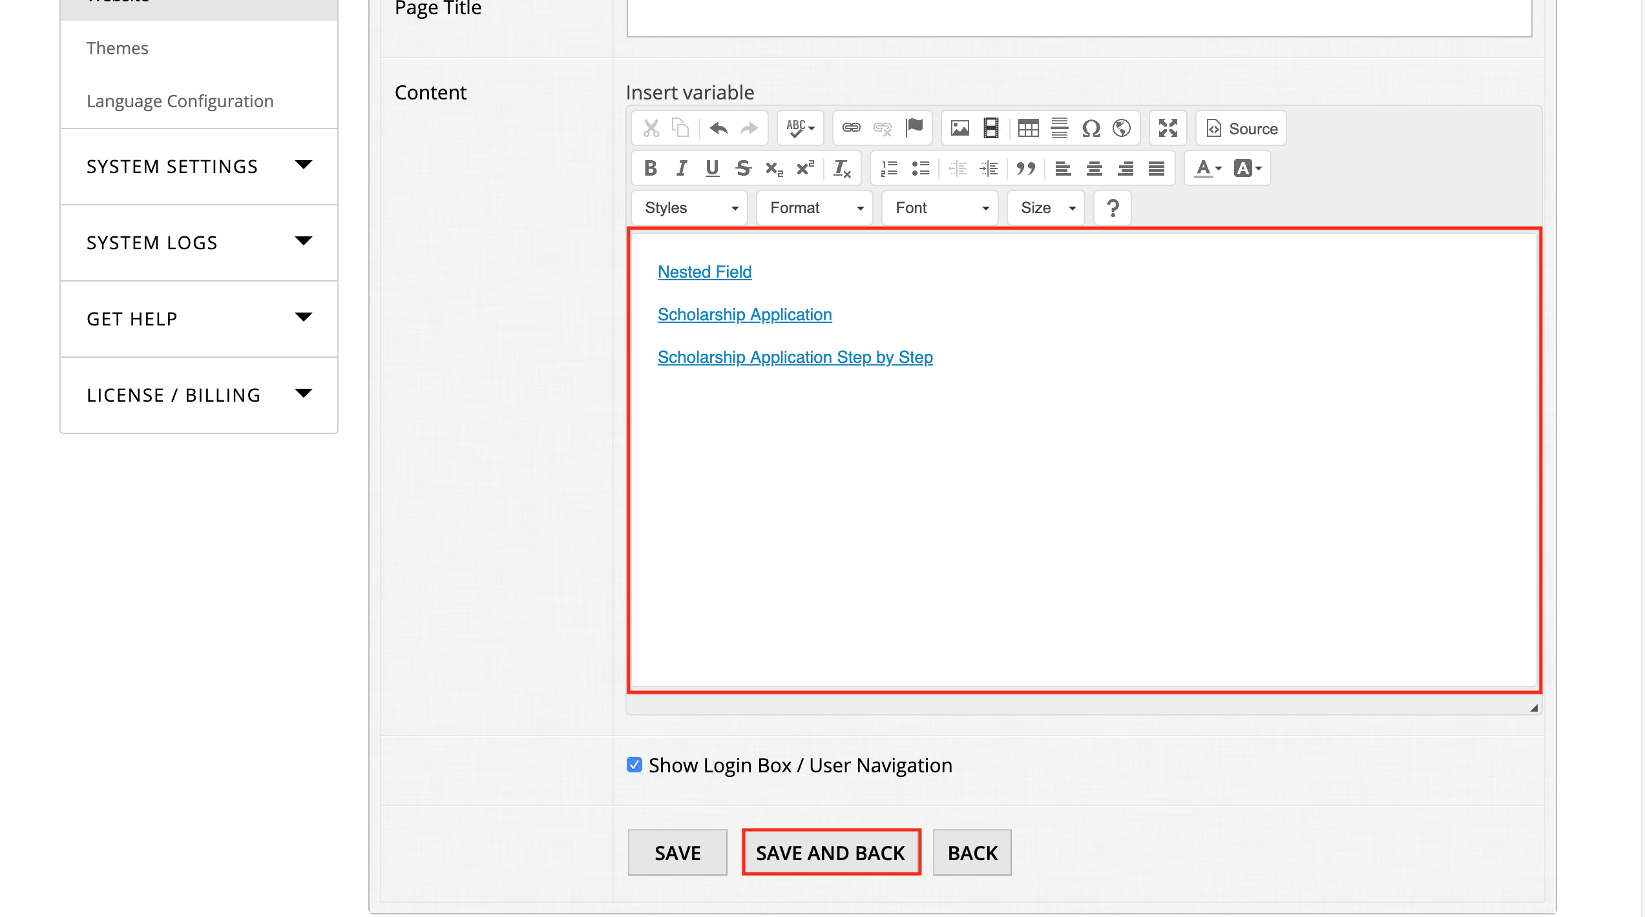Image resolution: width=1645 pixels, height=917 pixels.
Task: Open the text color picker
Action: pyautogui.click(x=1208, y=169)
